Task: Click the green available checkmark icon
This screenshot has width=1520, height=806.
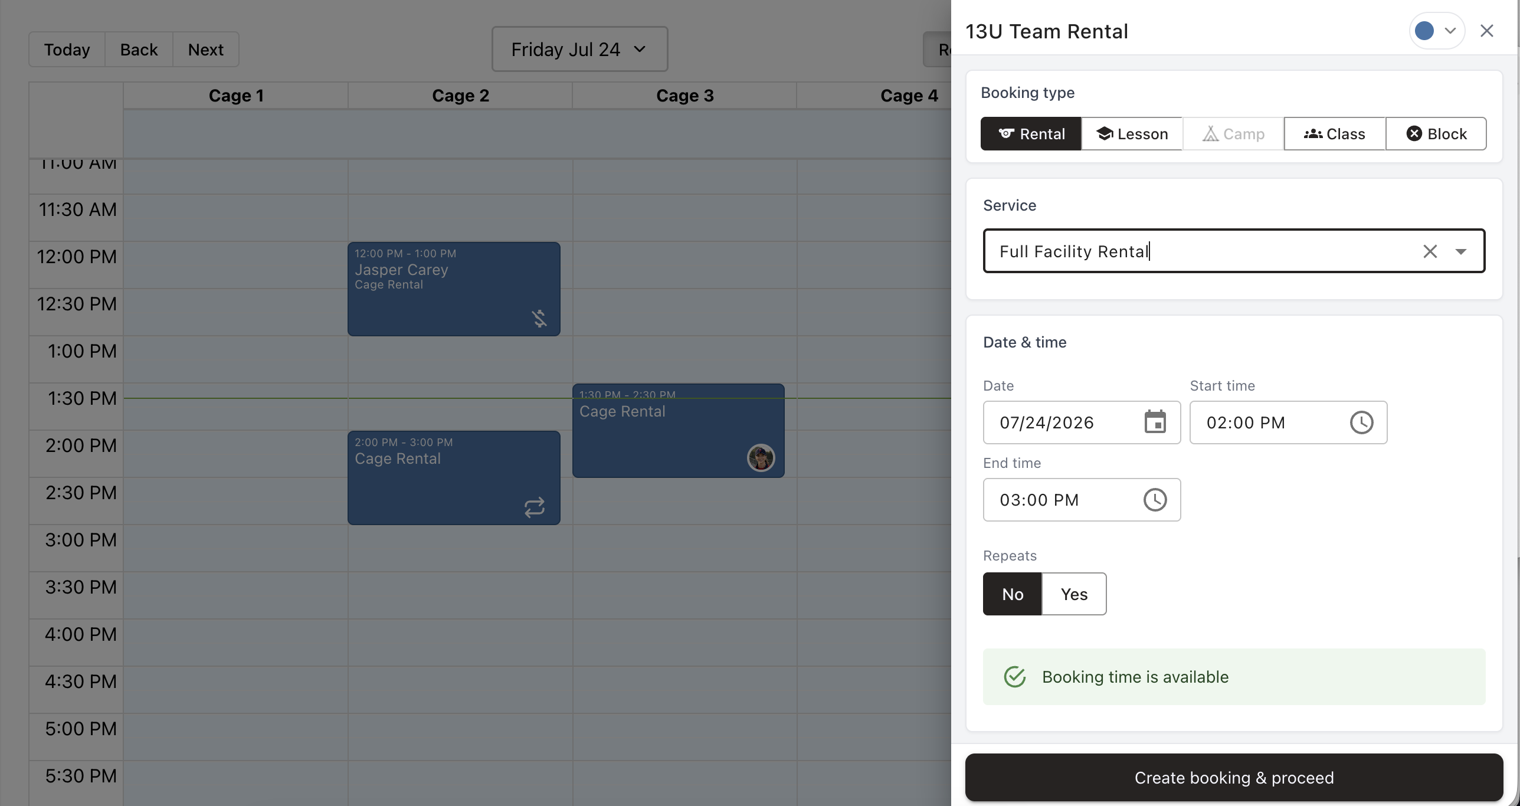Action: pyautogui.click(x=1014, y=677)
